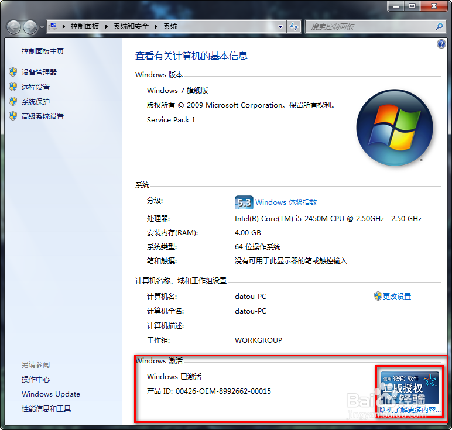Click the 查看有关计算机的基本信息 heading
452x430 pixels.
tap(191, 56)
